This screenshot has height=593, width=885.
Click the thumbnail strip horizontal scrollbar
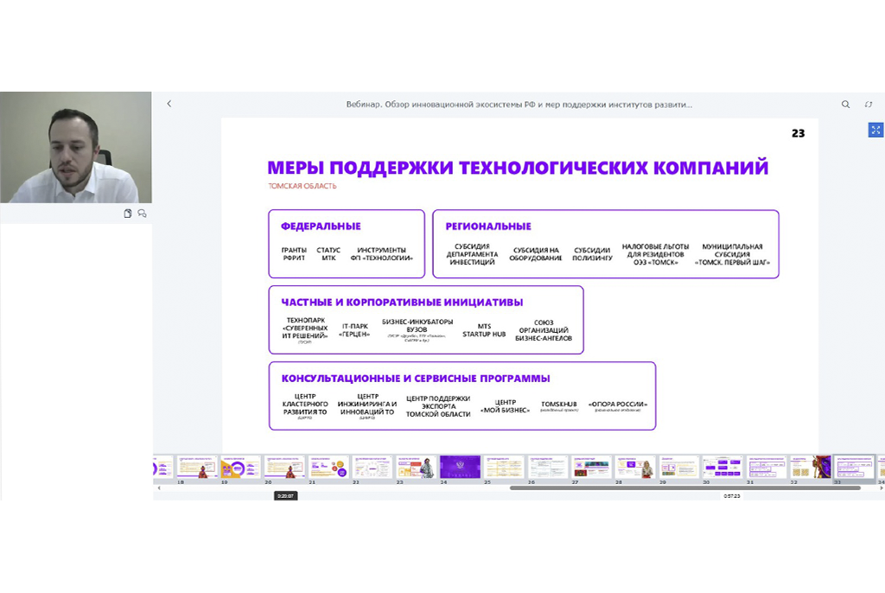(x=684, y=488)
